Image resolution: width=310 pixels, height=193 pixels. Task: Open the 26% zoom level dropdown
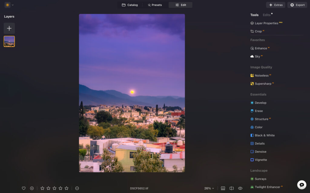(x=209, y=188)
